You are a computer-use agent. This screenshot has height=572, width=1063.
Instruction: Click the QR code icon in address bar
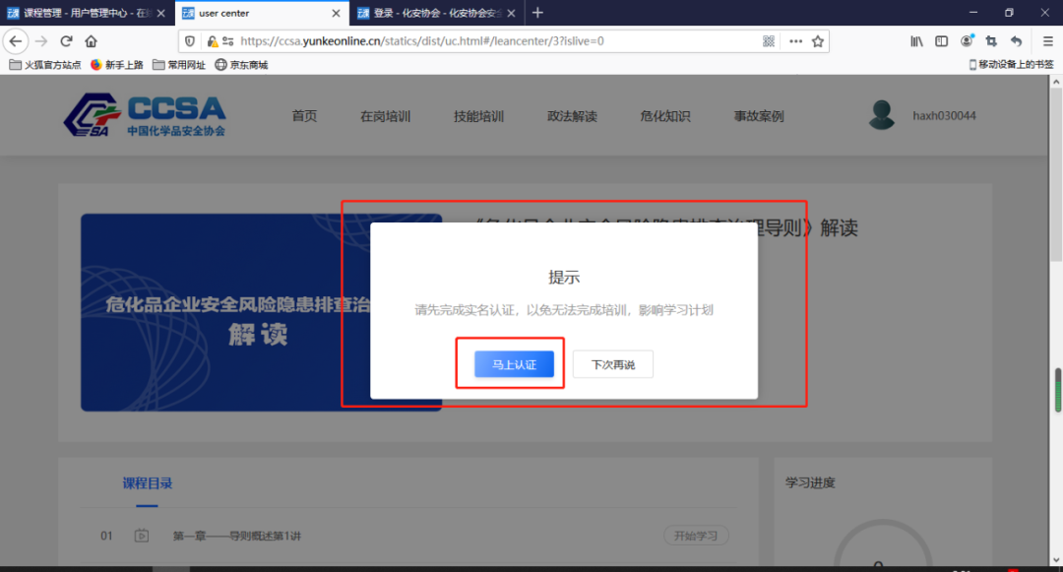click(768, 41)
